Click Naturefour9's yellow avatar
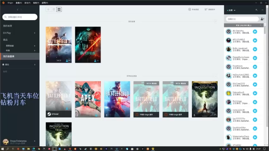Viewport: 269px width, 151px height. pos(229,93)
